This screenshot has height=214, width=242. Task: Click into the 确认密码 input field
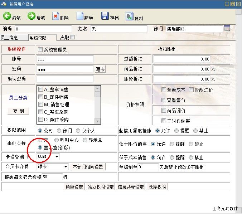(x=65, y=79)
